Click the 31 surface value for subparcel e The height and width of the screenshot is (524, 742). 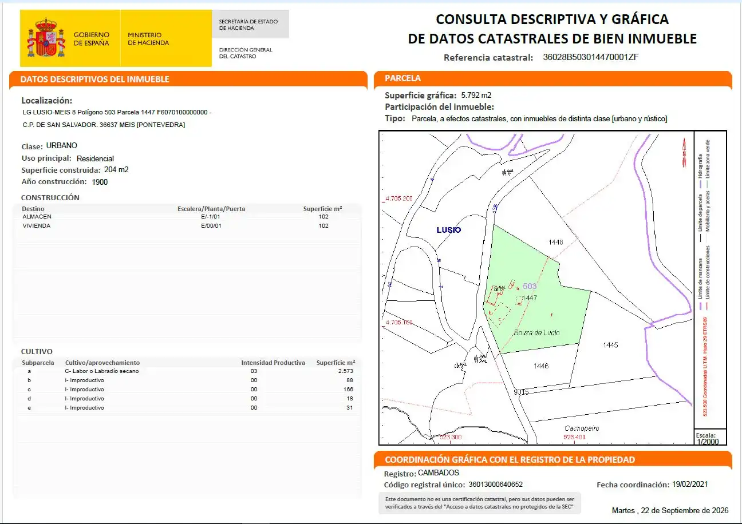click(x=350, y=408)
